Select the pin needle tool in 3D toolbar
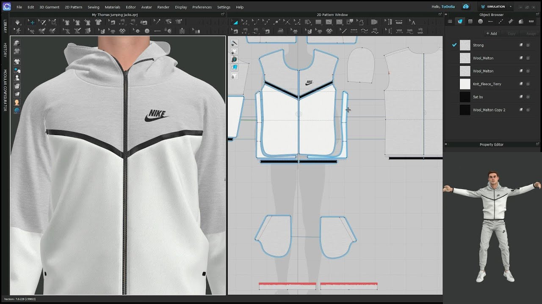Viewport: 542px width, 304px height. tap(157, 22)
